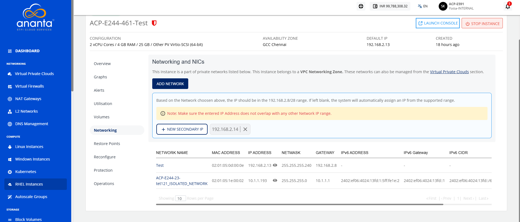Follow the Virtual Private Clouds link
520x222 pixels.
pos(449,72)
